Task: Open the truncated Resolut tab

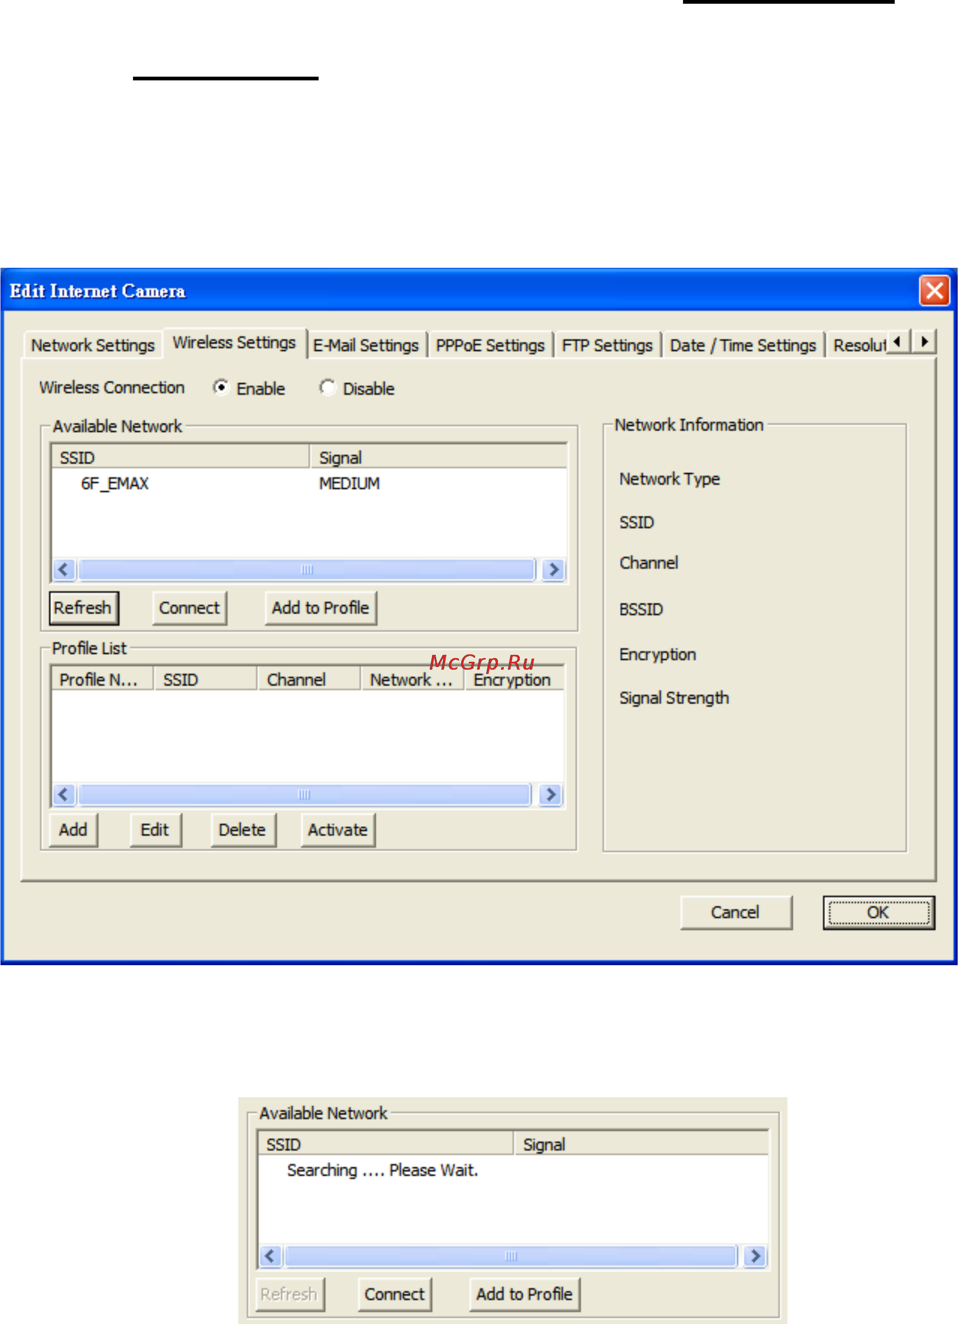Action: pyautogui.click(x=857, y=345)
